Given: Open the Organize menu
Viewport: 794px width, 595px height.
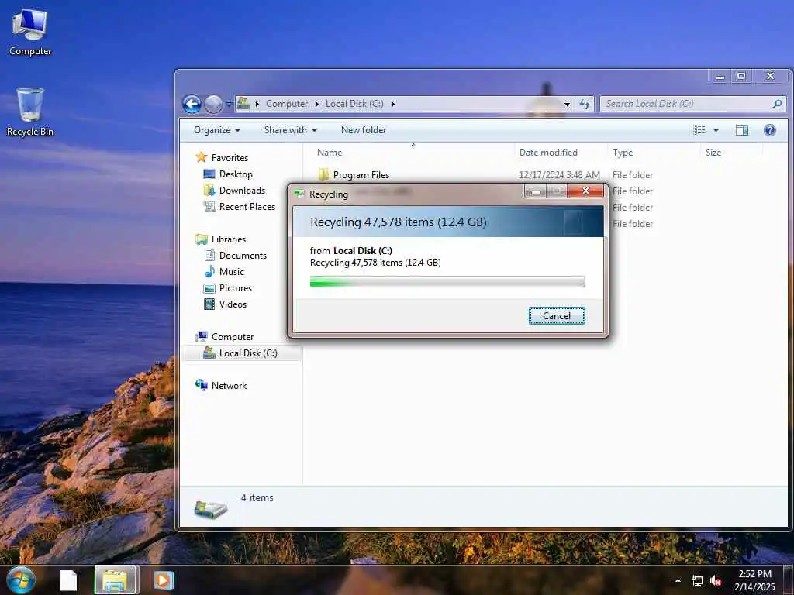Looking at the screenshot, I should pyautogui.click(x=217, y=130).
